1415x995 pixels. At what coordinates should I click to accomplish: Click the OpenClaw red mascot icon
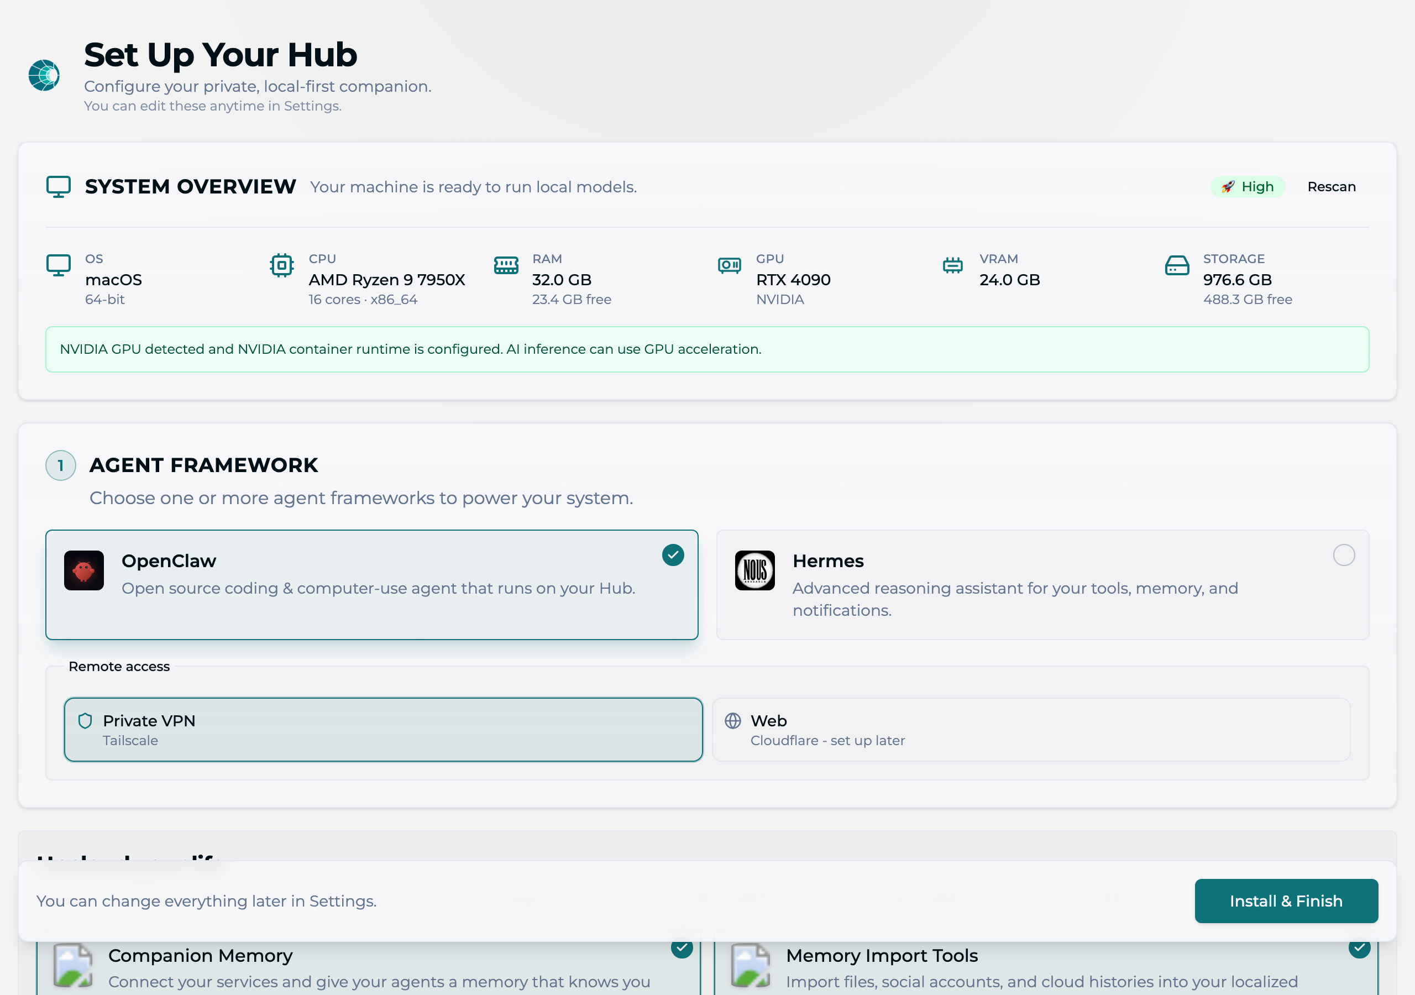[84, 570]
